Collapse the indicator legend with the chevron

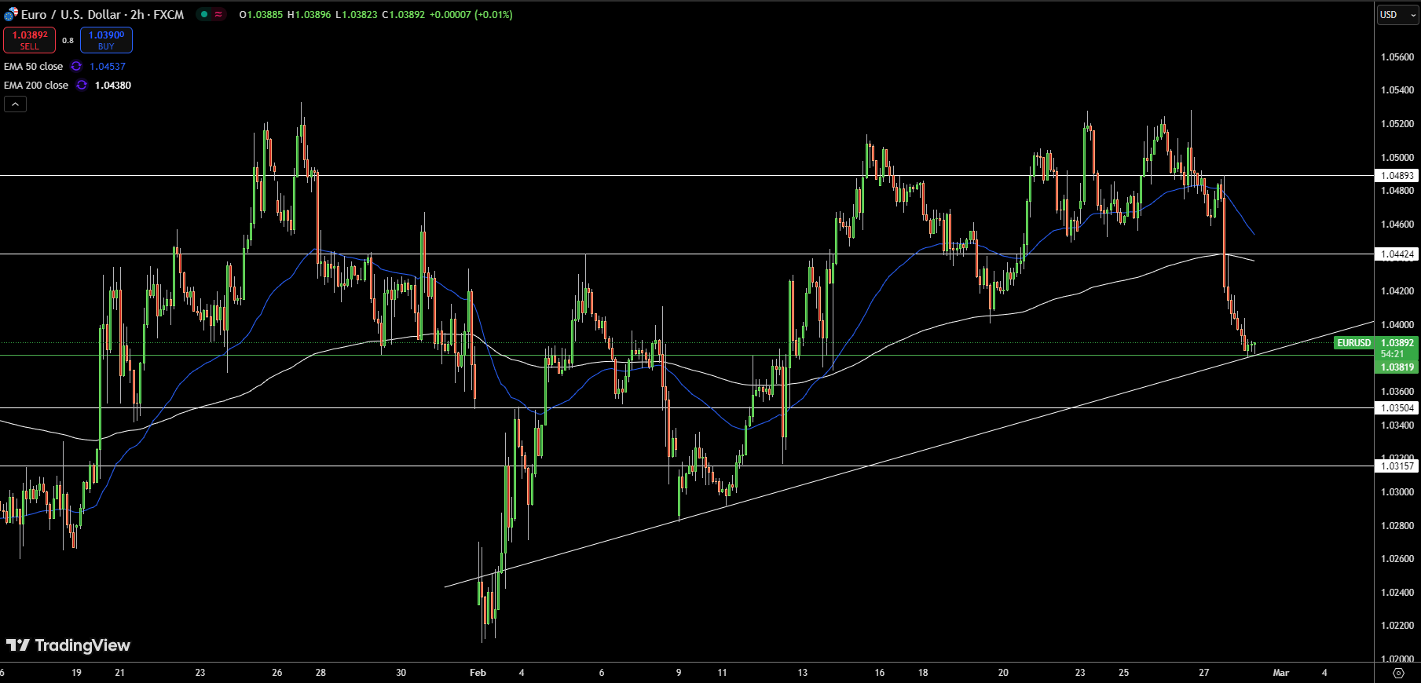[x=15, y=104]
